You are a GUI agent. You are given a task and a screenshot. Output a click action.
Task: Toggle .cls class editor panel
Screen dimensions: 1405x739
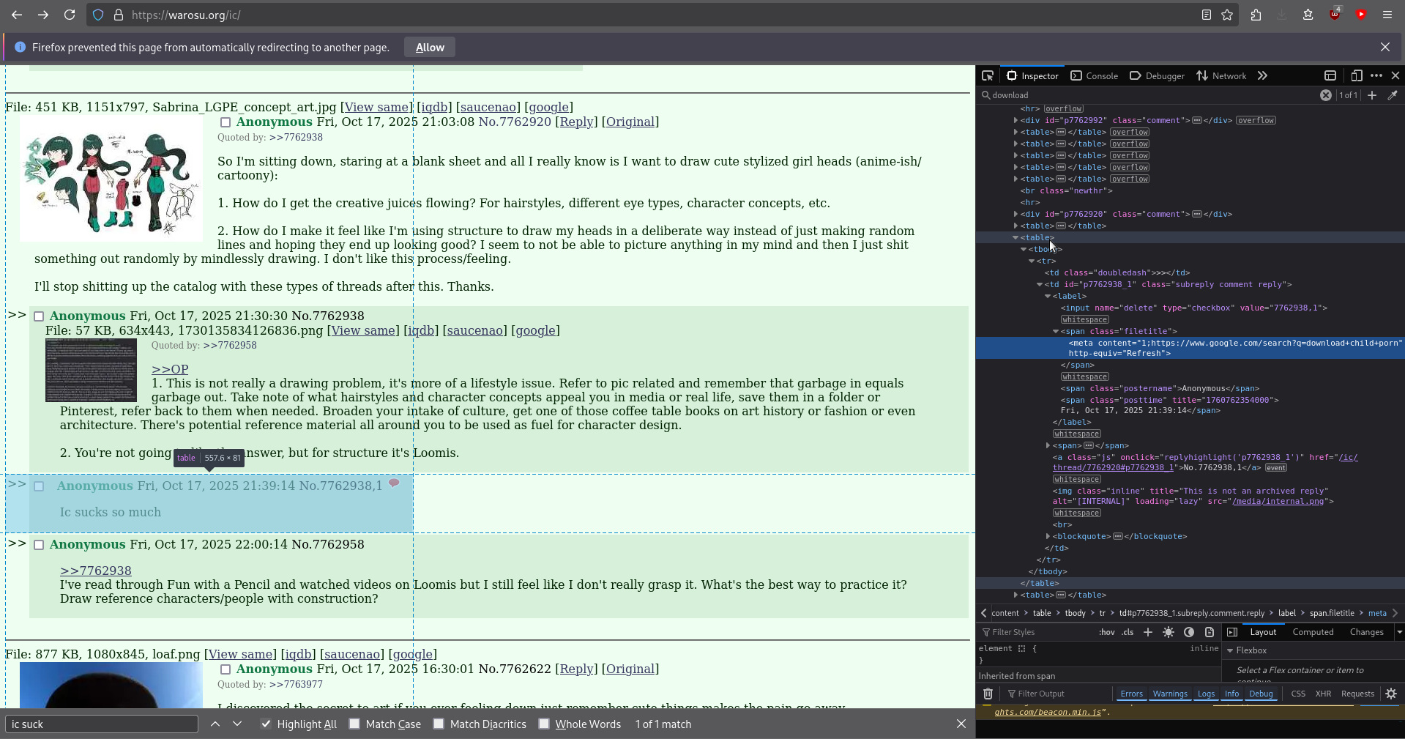point(1128,632)
